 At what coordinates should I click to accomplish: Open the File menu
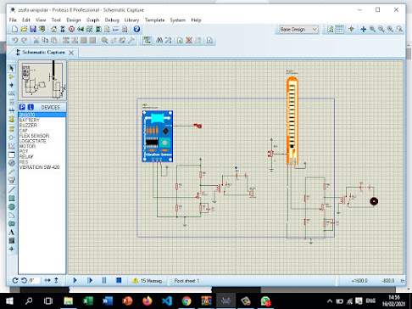click(x=13, y=20)
